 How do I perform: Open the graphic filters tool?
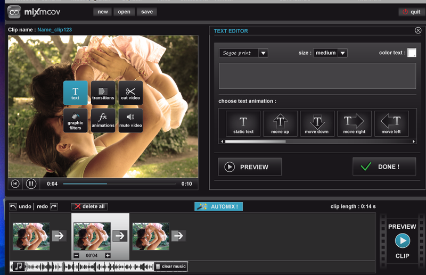[75, 120]
